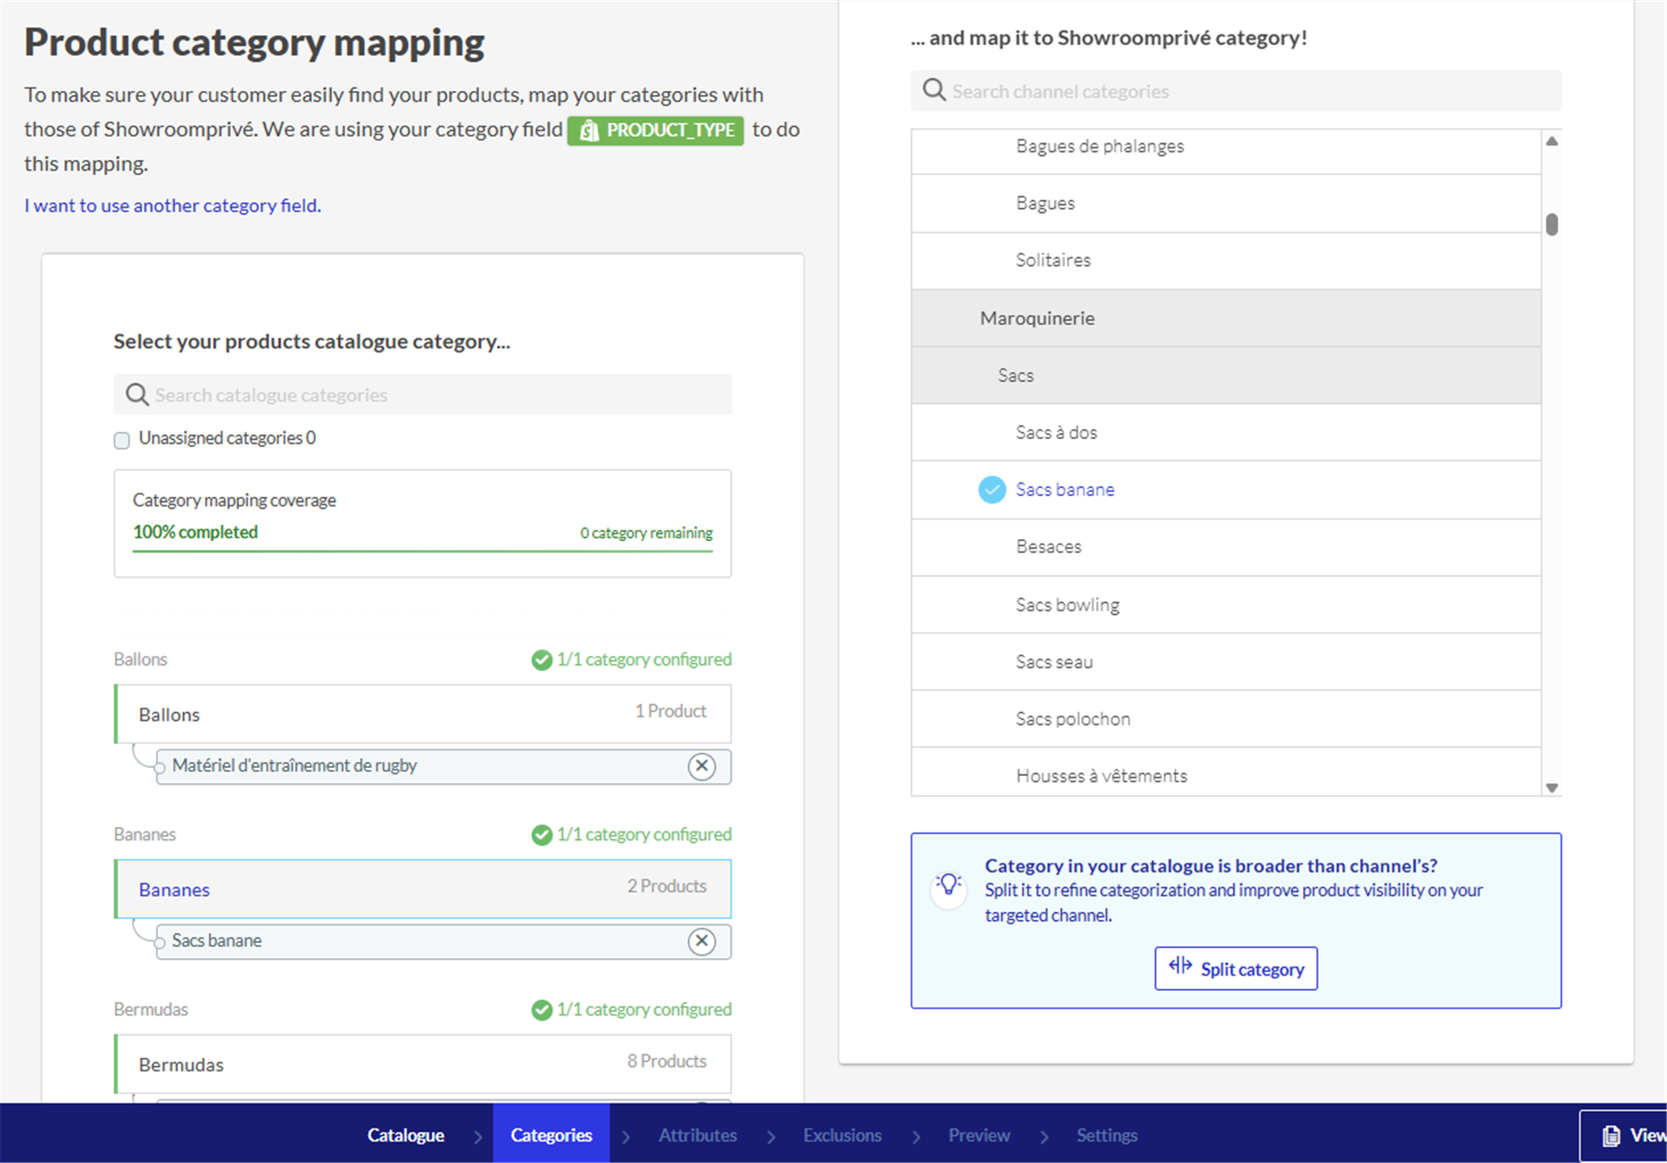
Task: Collapse the Maroquinerie category group
Action: click(x=1037, y=318)
